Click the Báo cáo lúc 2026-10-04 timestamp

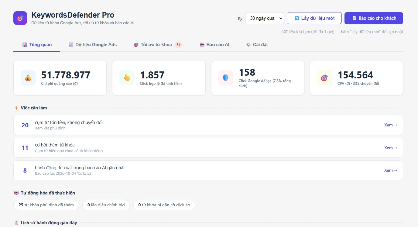(63, 174)
